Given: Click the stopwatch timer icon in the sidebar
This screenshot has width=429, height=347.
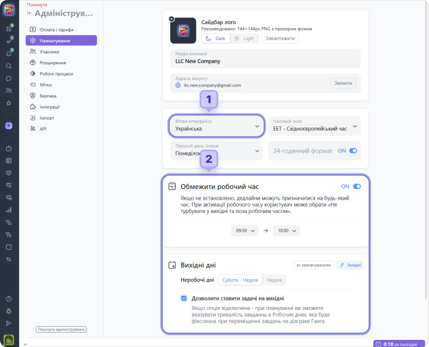Looking at the screenshot, I should (x=9, y=298).
